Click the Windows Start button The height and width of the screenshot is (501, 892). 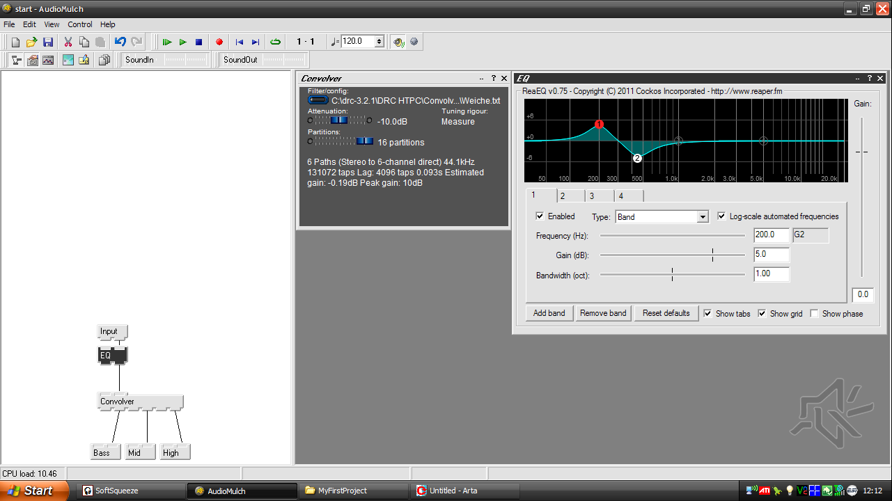[34, 491]
